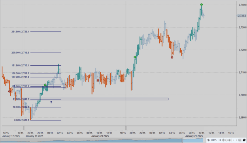
Task: Go to previous chart period arrow
Action: [234, 140]
